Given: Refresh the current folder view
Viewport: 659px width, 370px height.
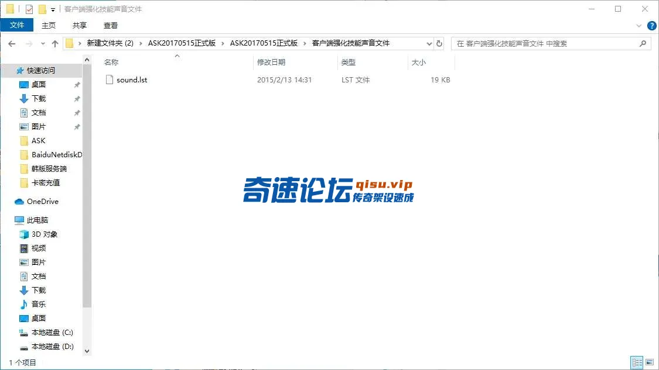Looking at the screenshot, I should point(439,44).
